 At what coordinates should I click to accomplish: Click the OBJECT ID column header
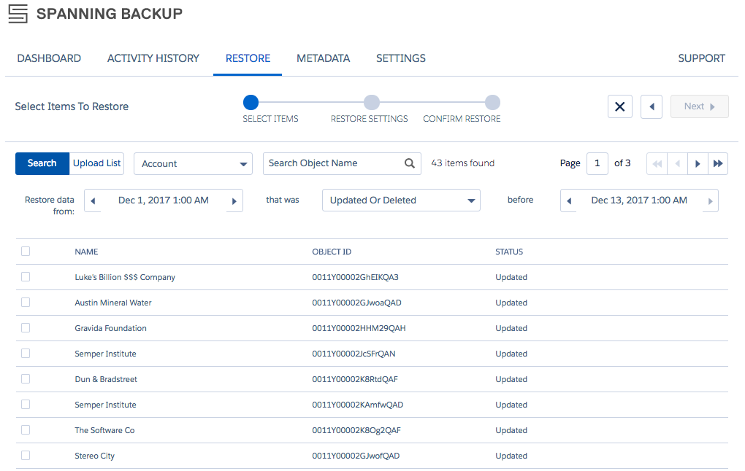[332, 252]
